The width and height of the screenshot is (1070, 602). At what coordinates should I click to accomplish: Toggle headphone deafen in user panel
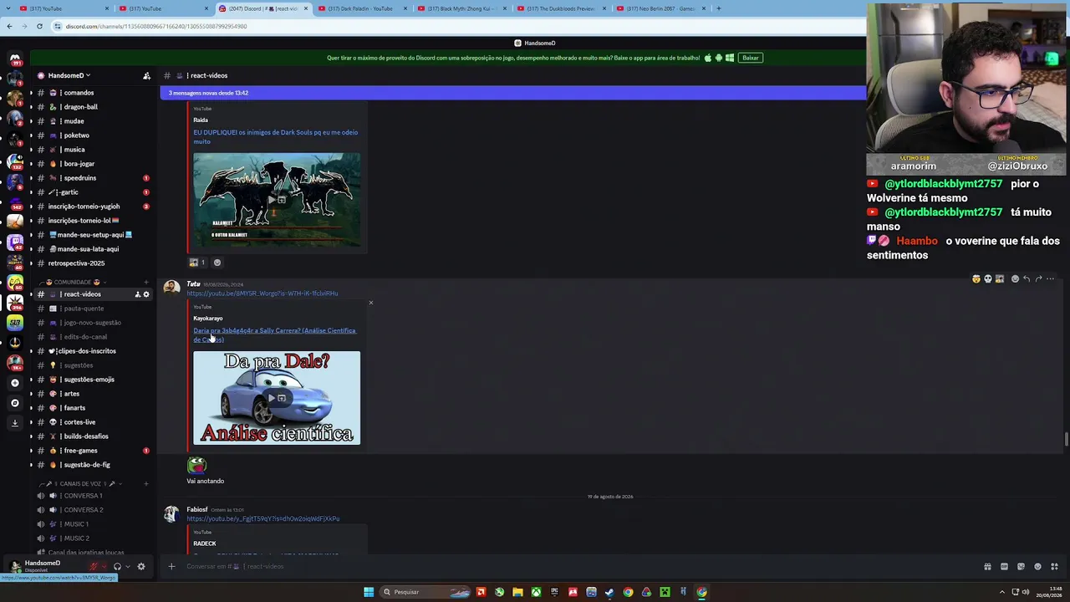coord(117,567)
